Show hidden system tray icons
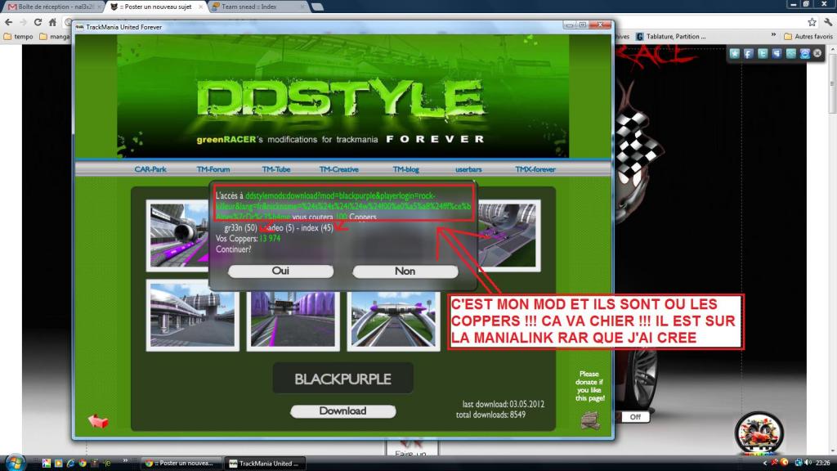This screenshot has height=471, width=837. point(764,463)
